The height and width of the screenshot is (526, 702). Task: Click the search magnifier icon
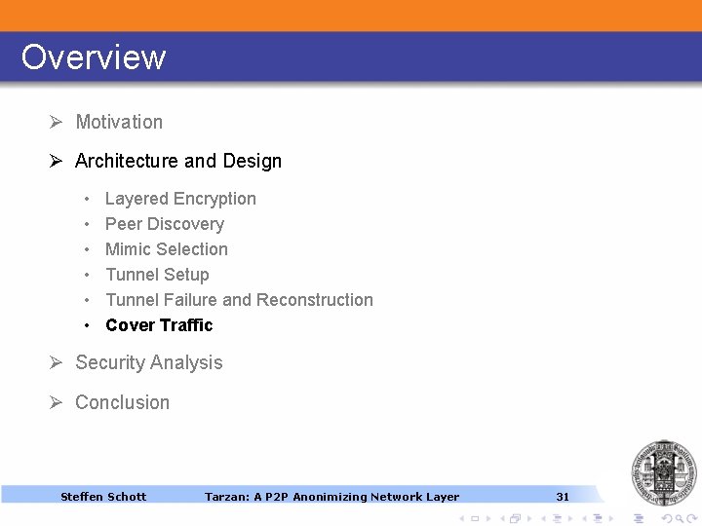[x=680, y=519]
